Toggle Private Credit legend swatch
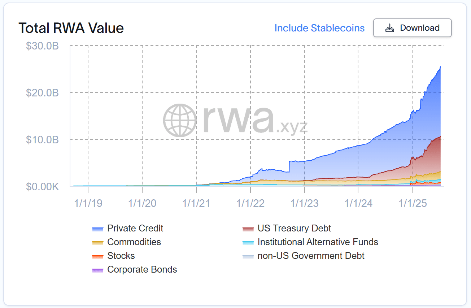 click(x=98, y=229)
